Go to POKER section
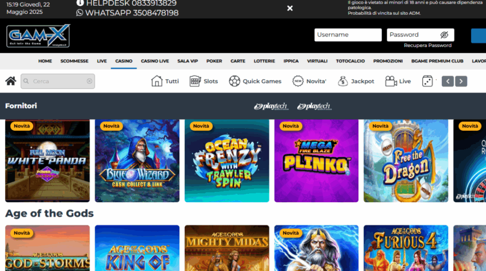 coord(214,61)
